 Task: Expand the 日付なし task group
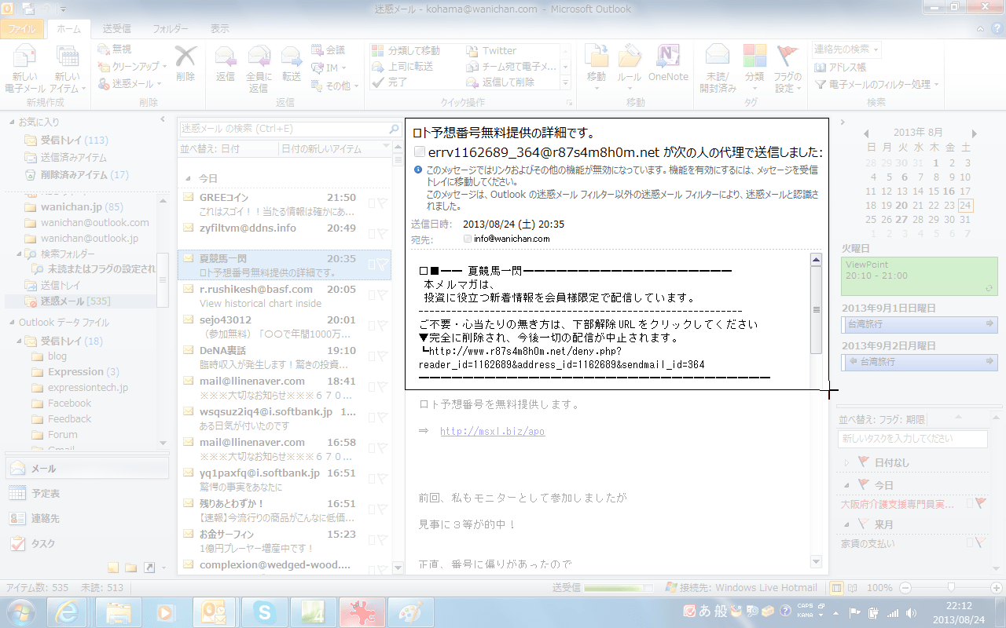(846, 462)
